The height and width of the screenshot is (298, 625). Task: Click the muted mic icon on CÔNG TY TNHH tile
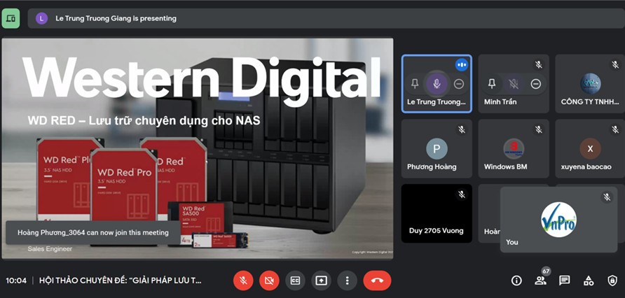615,64
